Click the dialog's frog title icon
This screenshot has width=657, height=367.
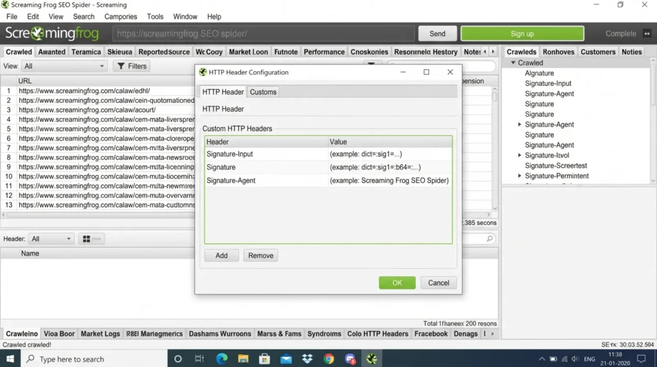click(x=203, y=72)
